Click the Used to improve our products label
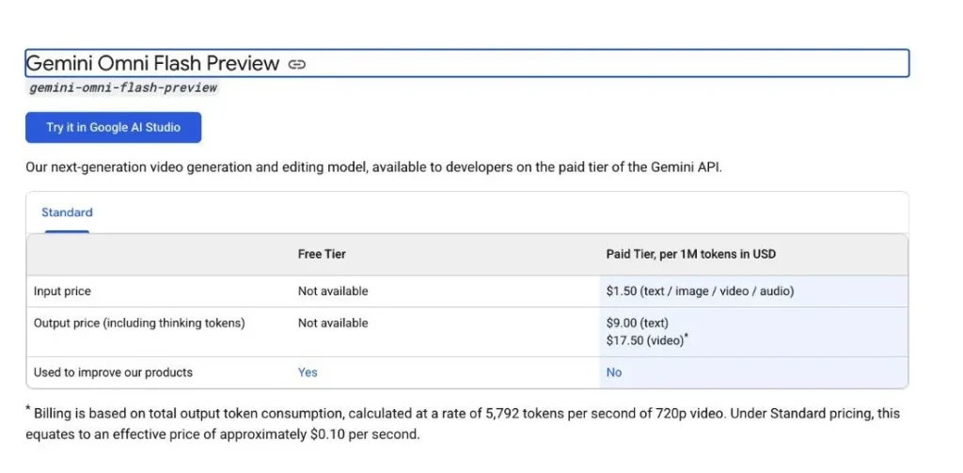963x473 pixels. (x=113, y=372)
